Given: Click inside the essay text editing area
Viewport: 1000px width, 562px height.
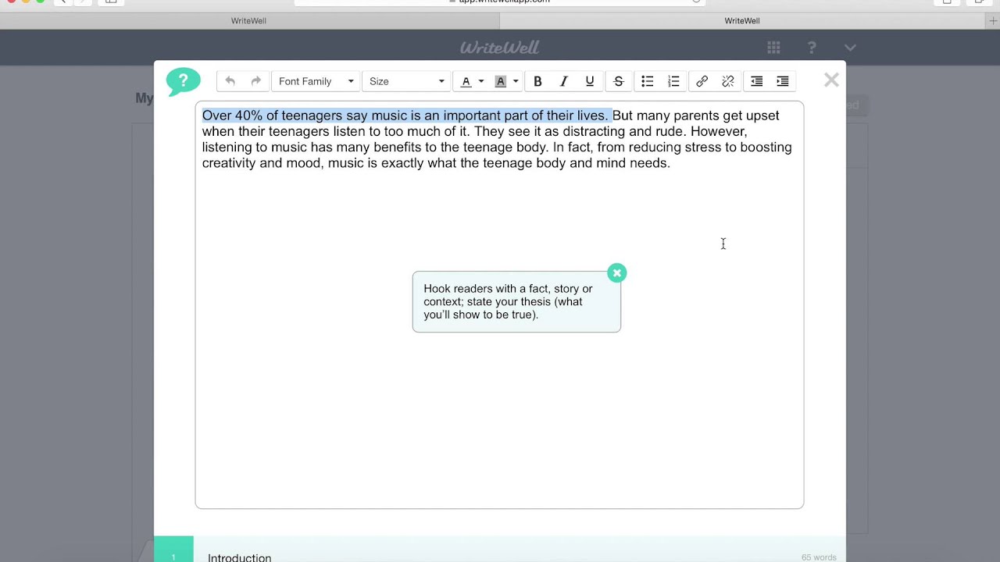Looking at the screenshot, I should click(499, 305).
